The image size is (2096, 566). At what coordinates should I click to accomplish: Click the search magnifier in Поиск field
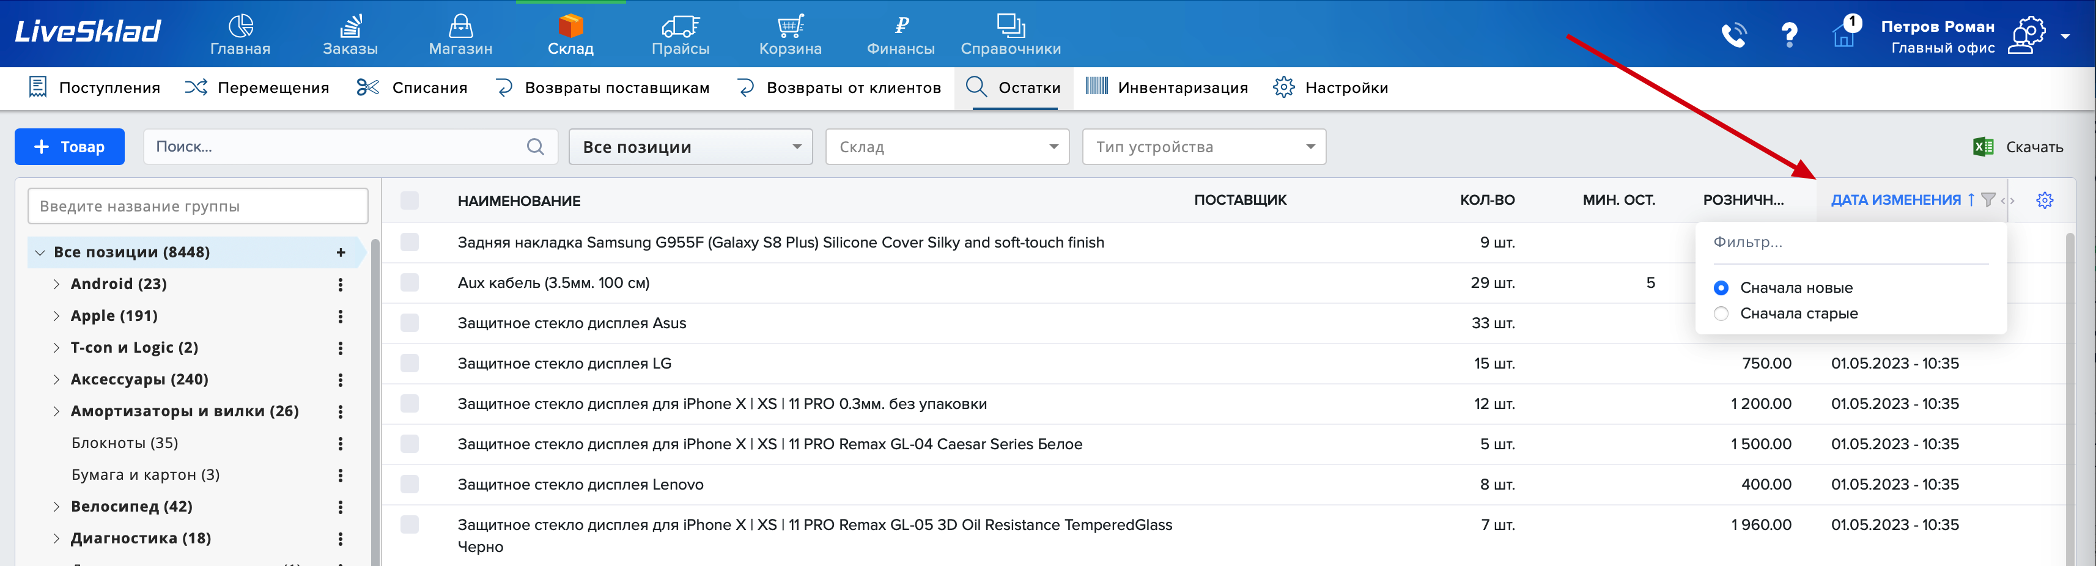click(x=536, y=146)
